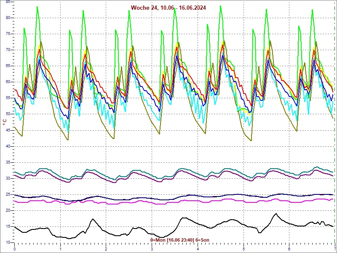Click y-axis label 65
337x253 pixels.
[x=8, y=66]
